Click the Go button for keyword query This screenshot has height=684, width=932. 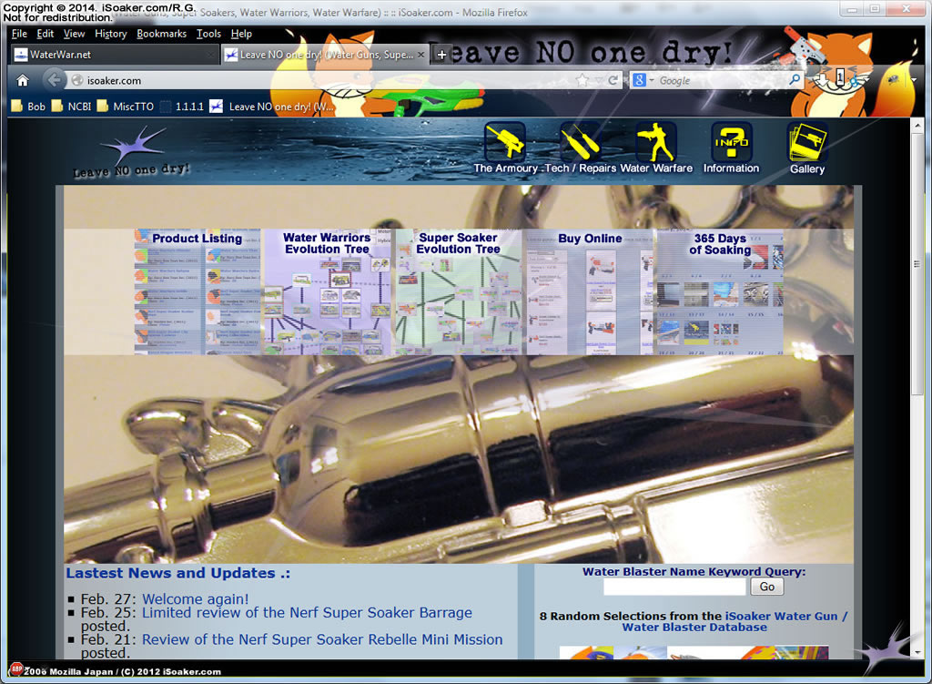(x=766, y=587)
